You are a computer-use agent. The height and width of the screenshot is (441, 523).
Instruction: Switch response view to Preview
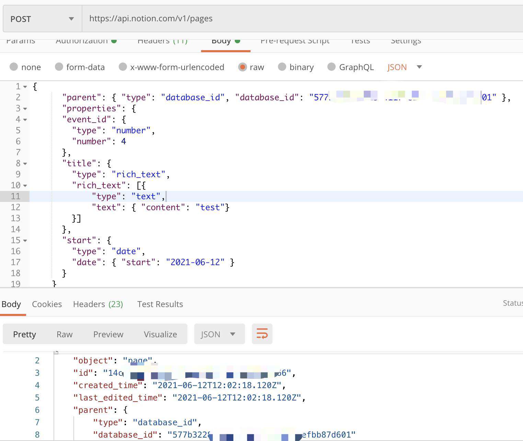click(x=108, y=334)
